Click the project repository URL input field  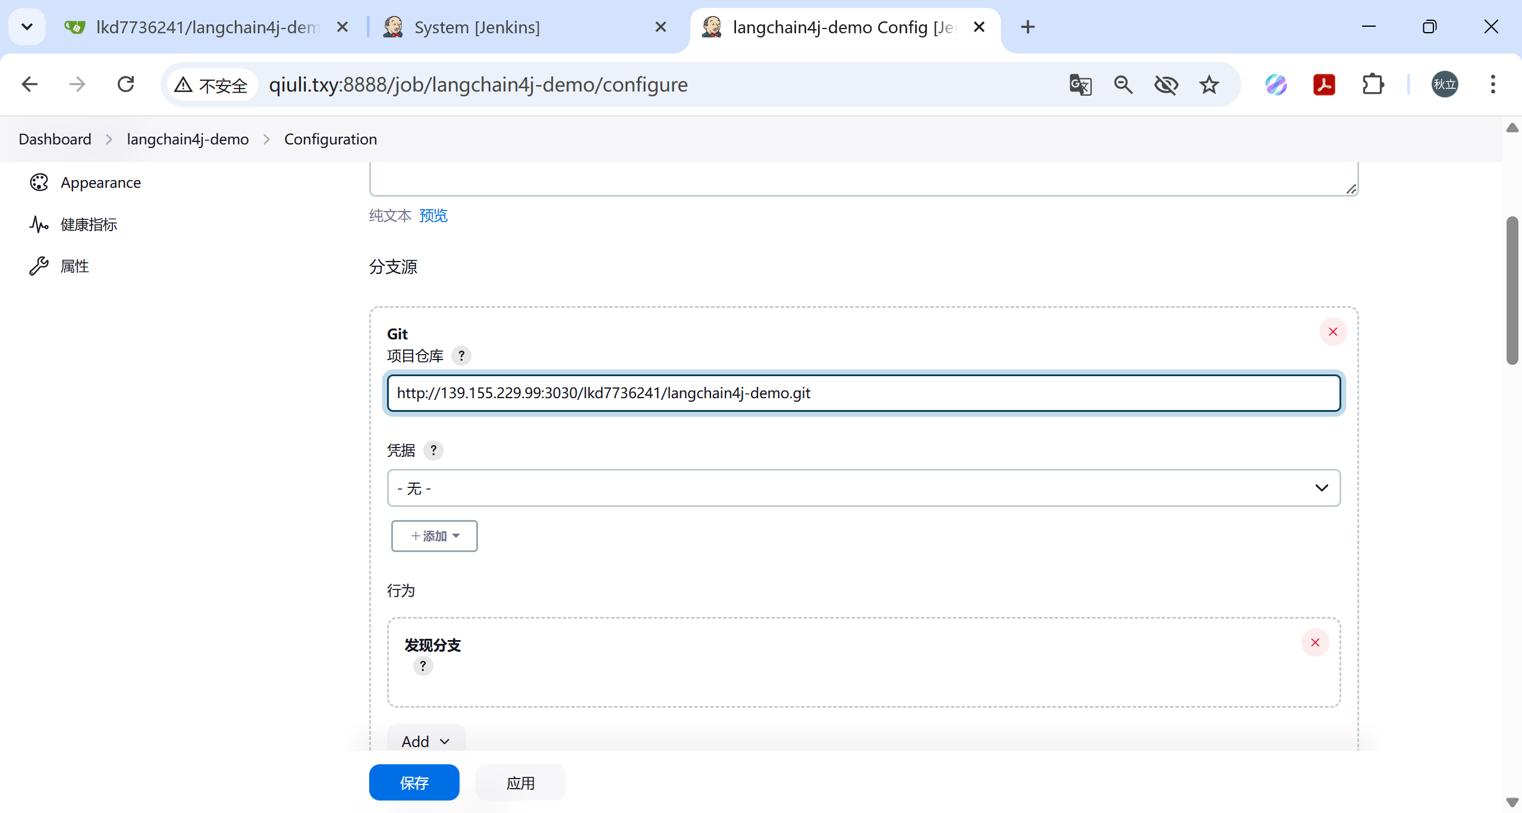click(863, 393)
